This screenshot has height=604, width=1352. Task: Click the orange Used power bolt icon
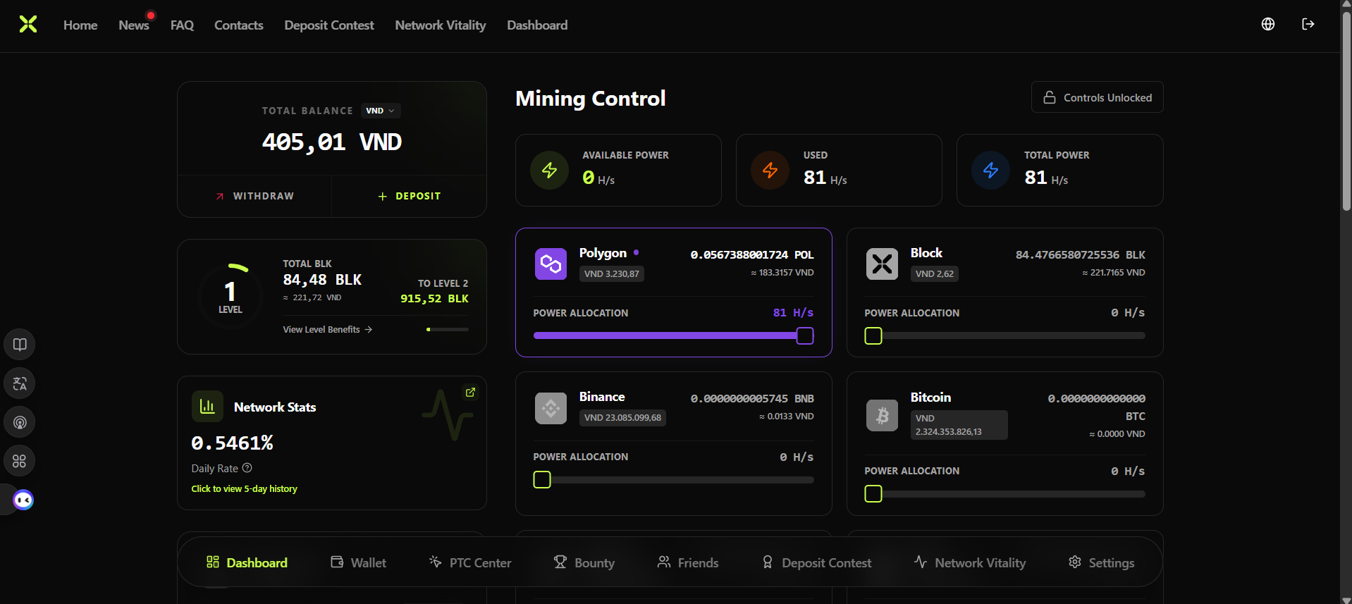pos(770,170)
